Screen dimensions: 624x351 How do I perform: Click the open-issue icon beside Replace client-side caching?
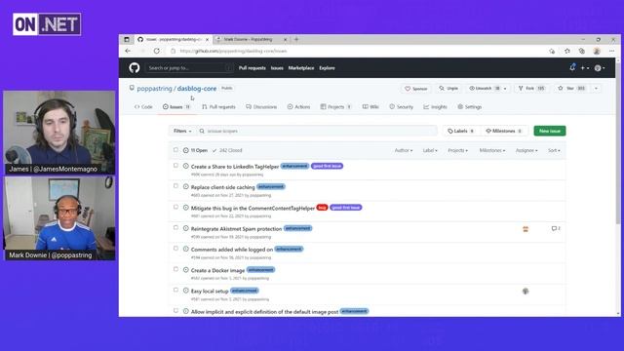[186, 186]
